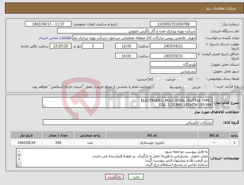The height and width of the screenshot is (185, 244).
Task: Click the توضیحات خریدار label
Action: click(x=225, y=158)
